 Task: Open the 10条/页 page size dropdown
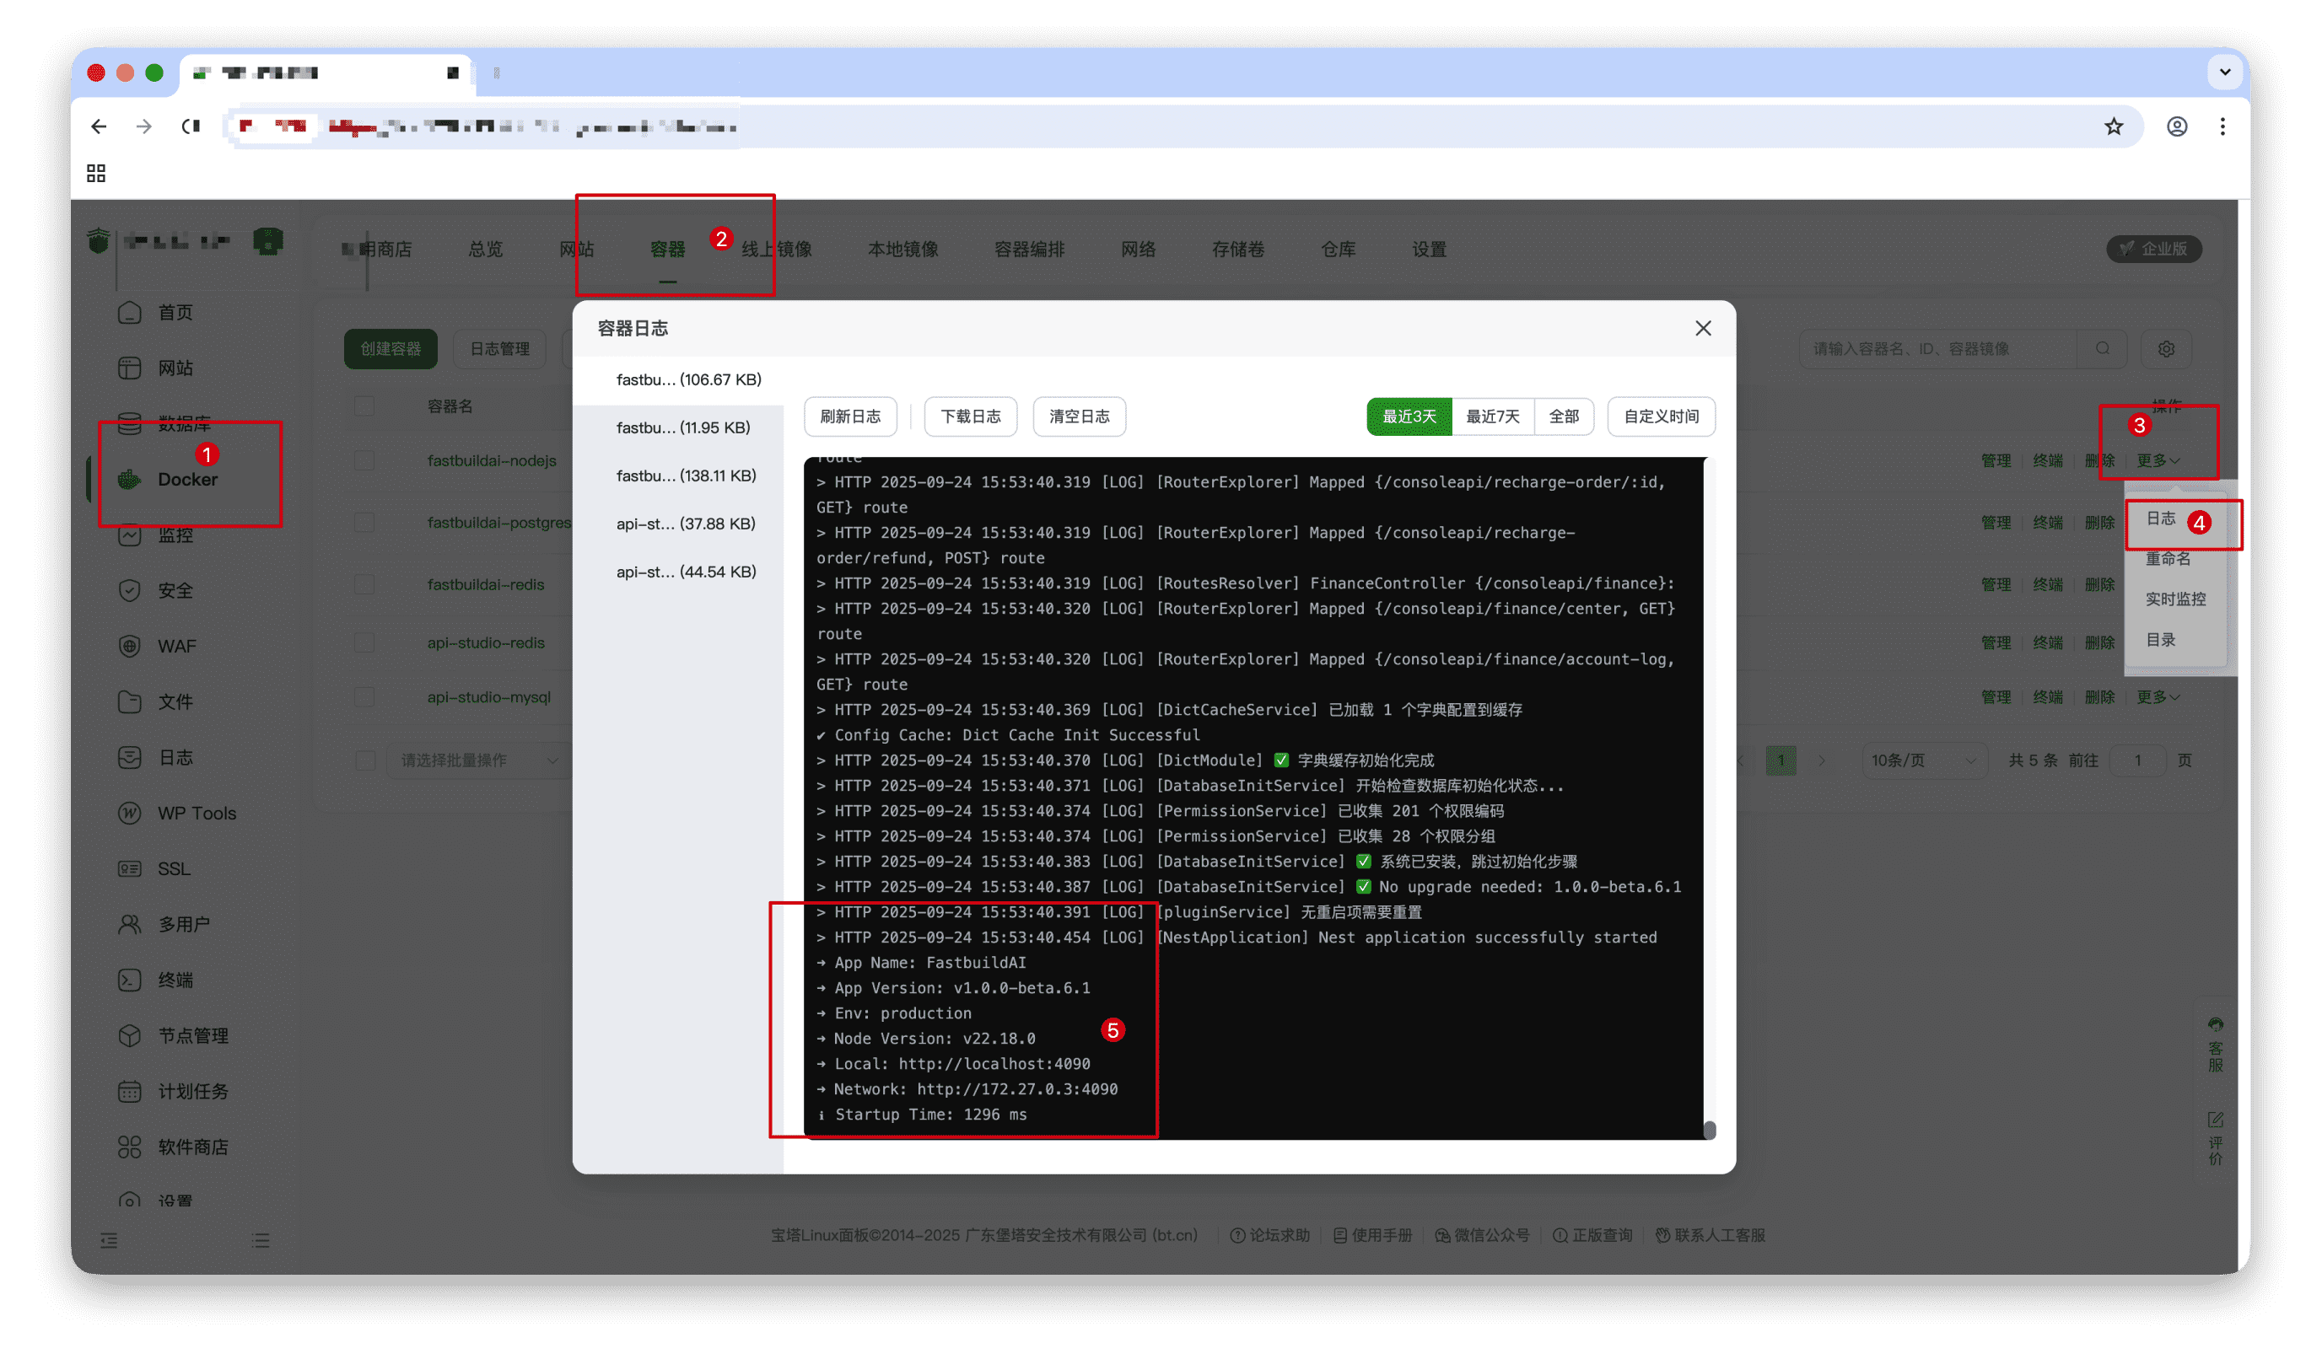(x=1924, y=760)
